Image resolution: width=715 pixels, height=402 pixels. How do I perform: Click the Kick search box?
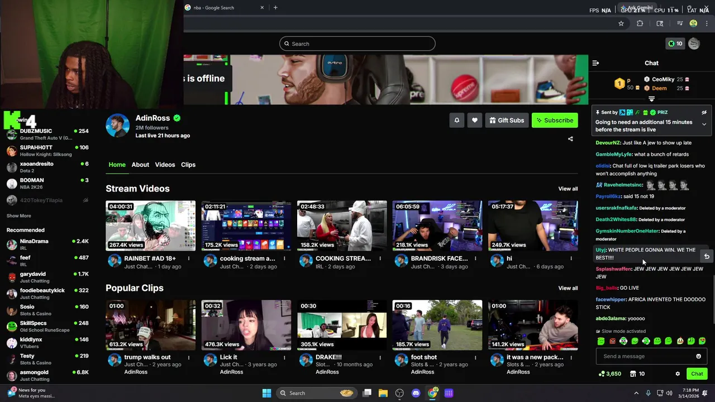click(357, 44)
